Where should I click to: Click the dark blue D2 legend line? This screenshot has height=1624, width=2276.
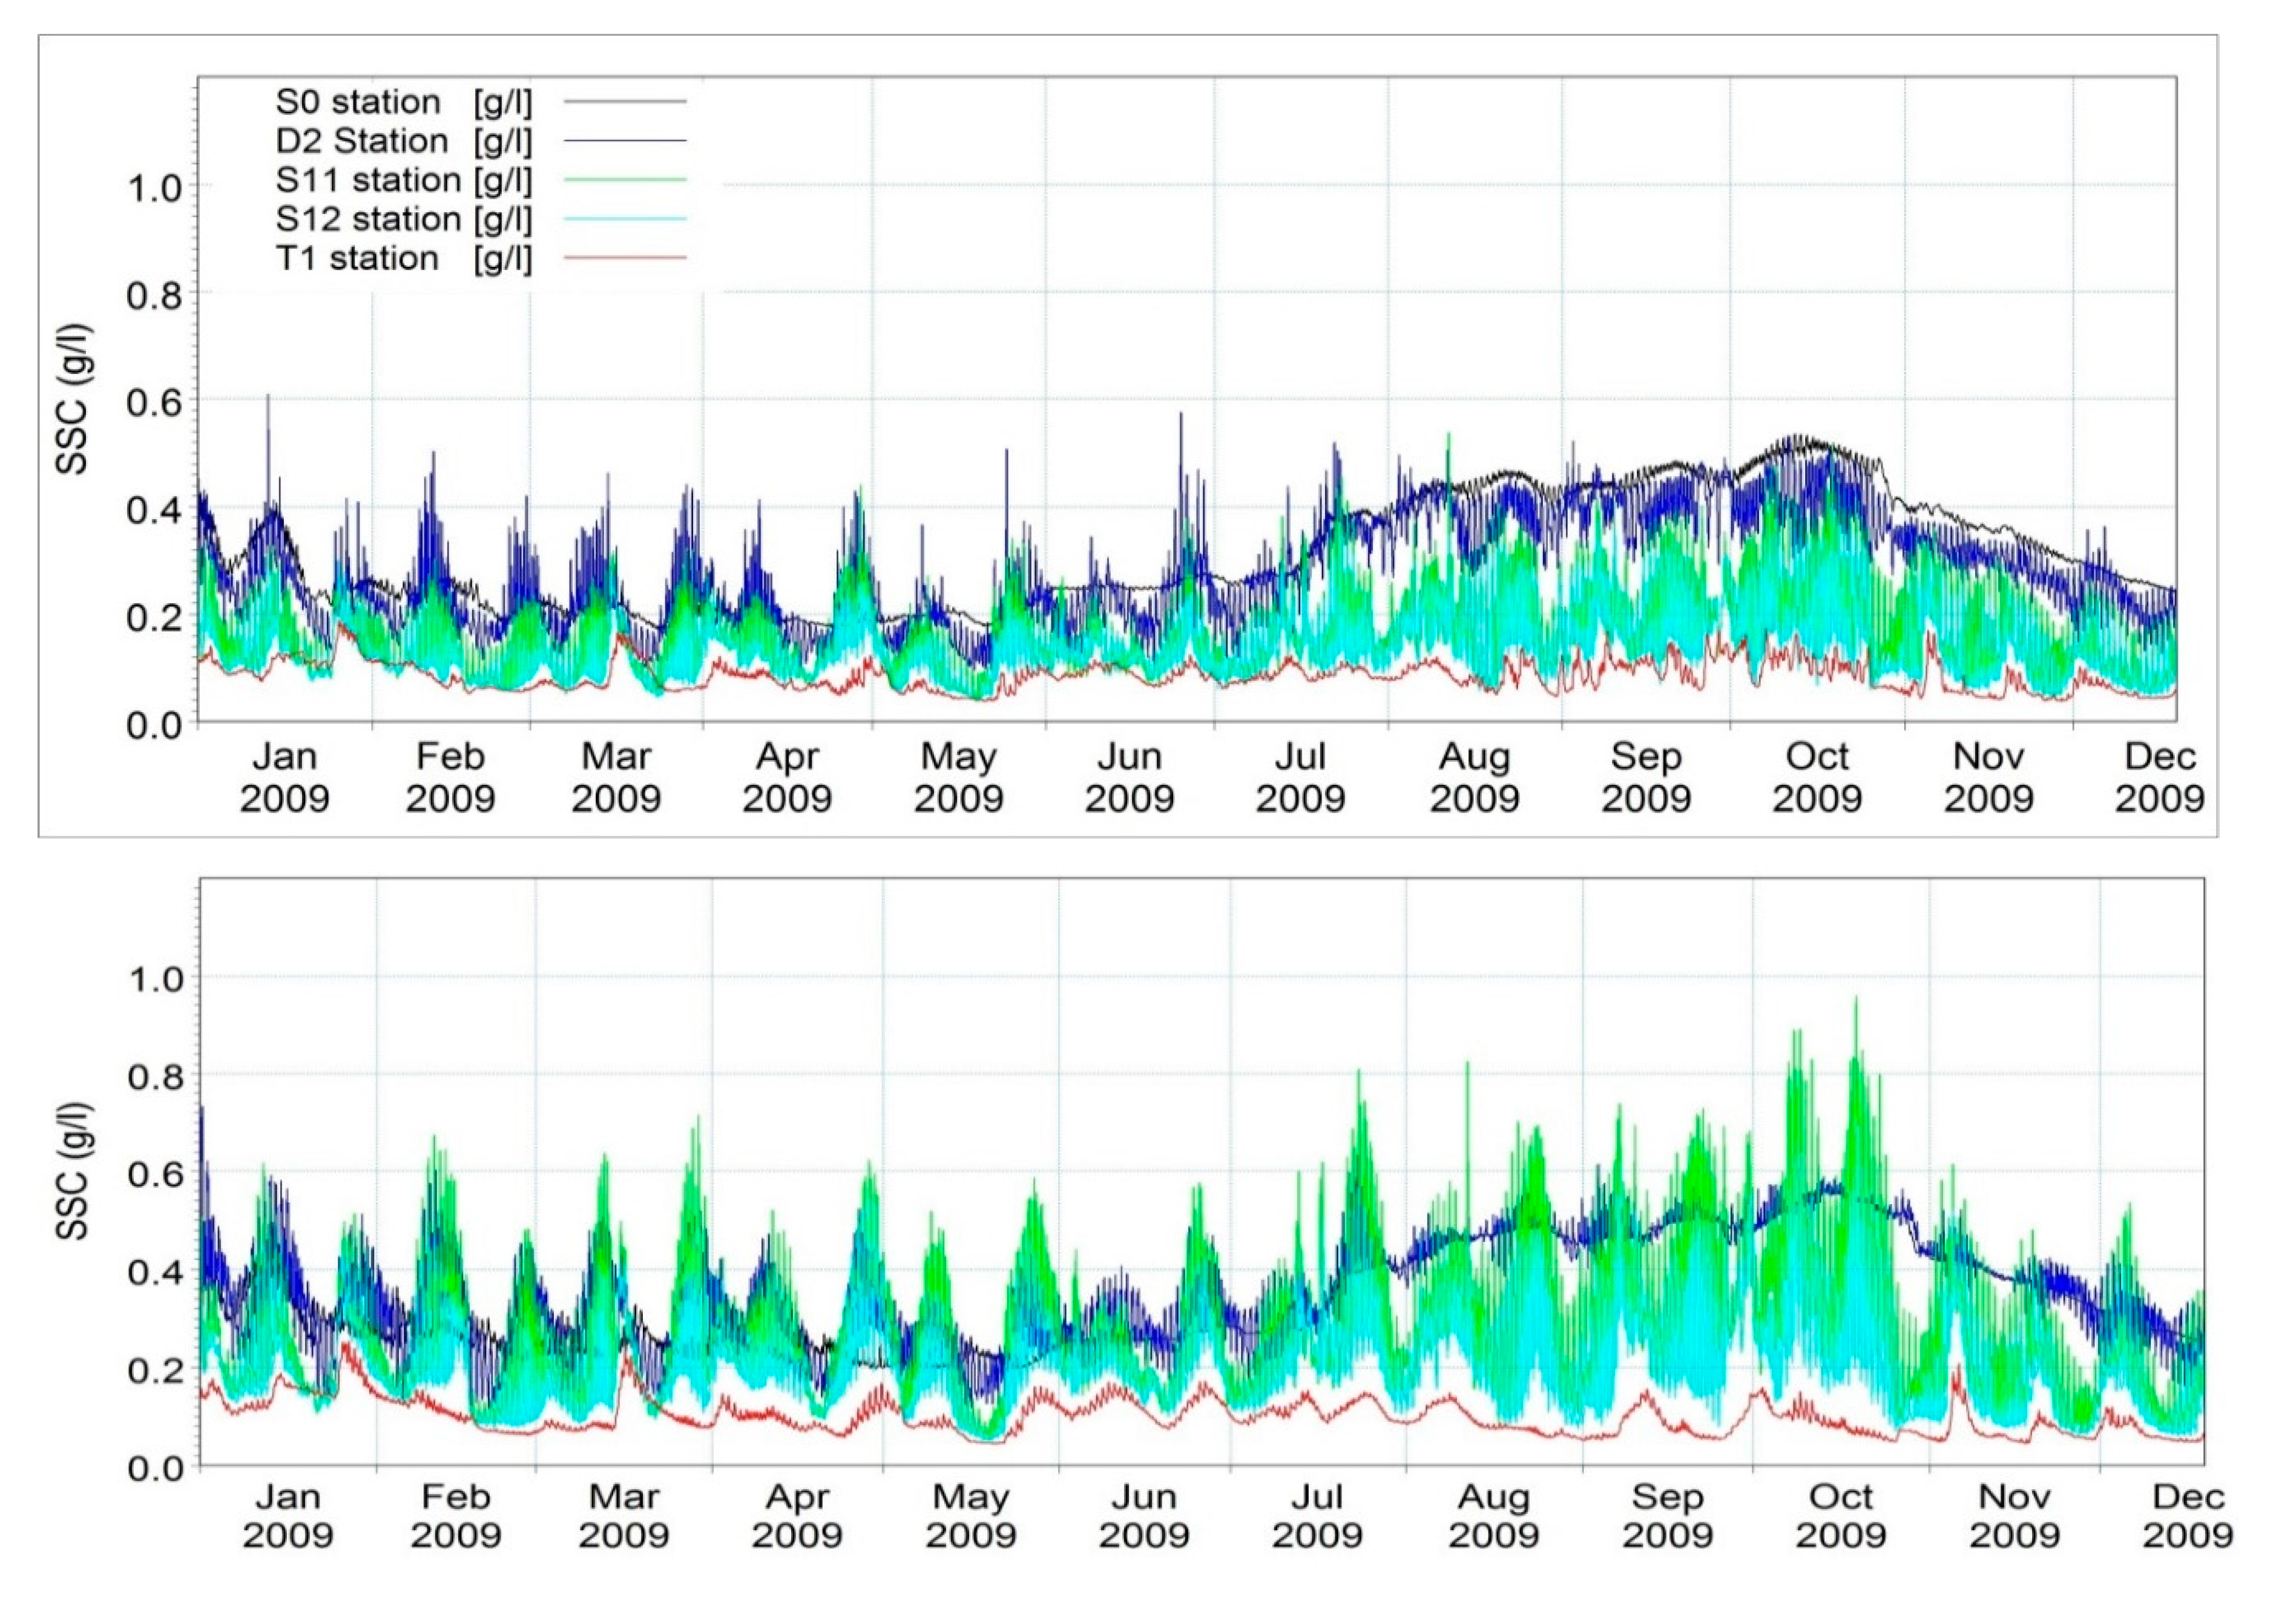coord(624,141)
